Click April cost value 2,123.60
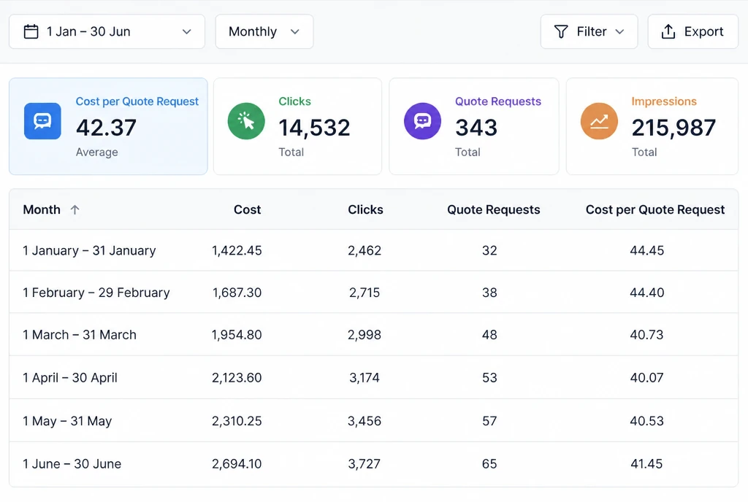This screenshot has height=502, width=748. (237, 378)
